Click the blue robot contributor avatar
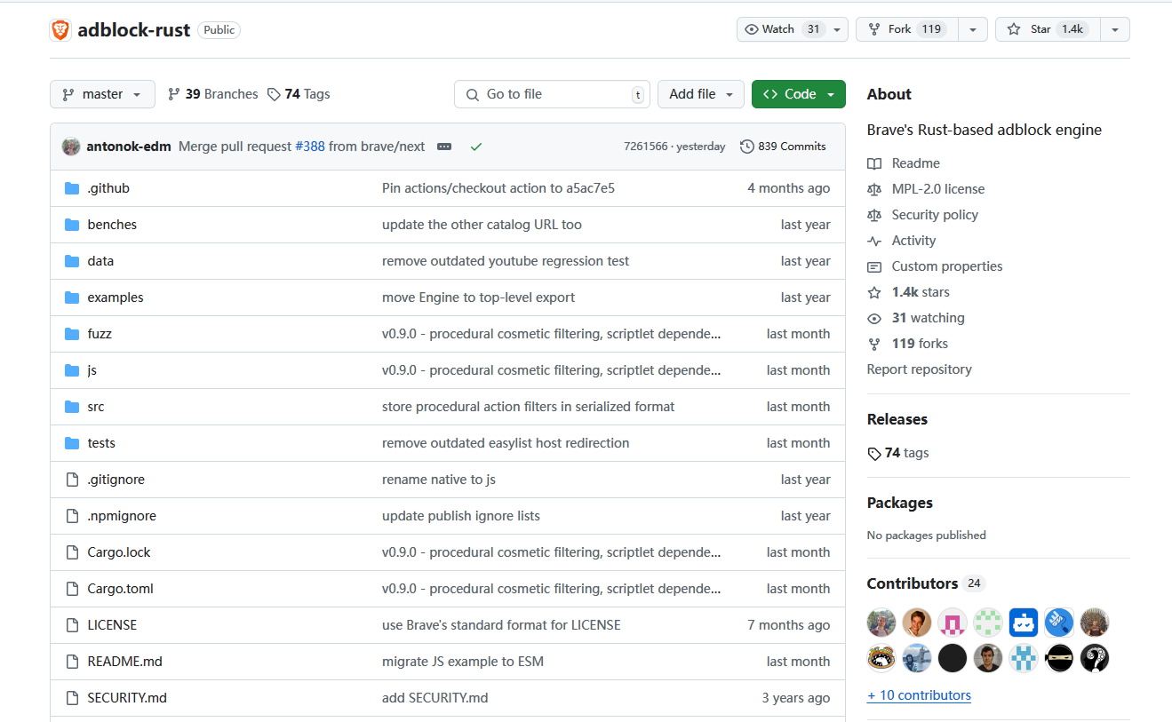 tap(1024, 623)
